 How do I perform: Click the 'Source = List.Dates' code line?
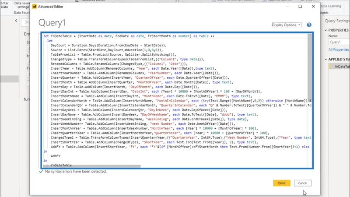(x=107, y=50)
